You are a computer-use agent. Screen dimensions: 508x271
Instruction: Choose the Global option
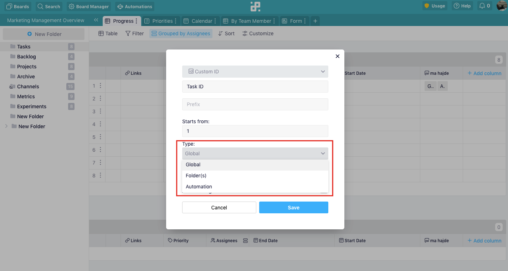pyautogui.click(x=255, y=165)
